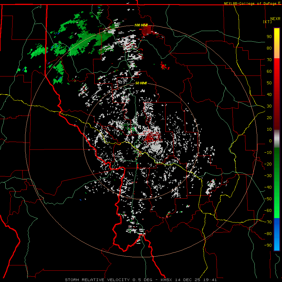Screen dimensions: 282x282
Task: Click the 10 value on velocity scale
Action: [269, 129]
